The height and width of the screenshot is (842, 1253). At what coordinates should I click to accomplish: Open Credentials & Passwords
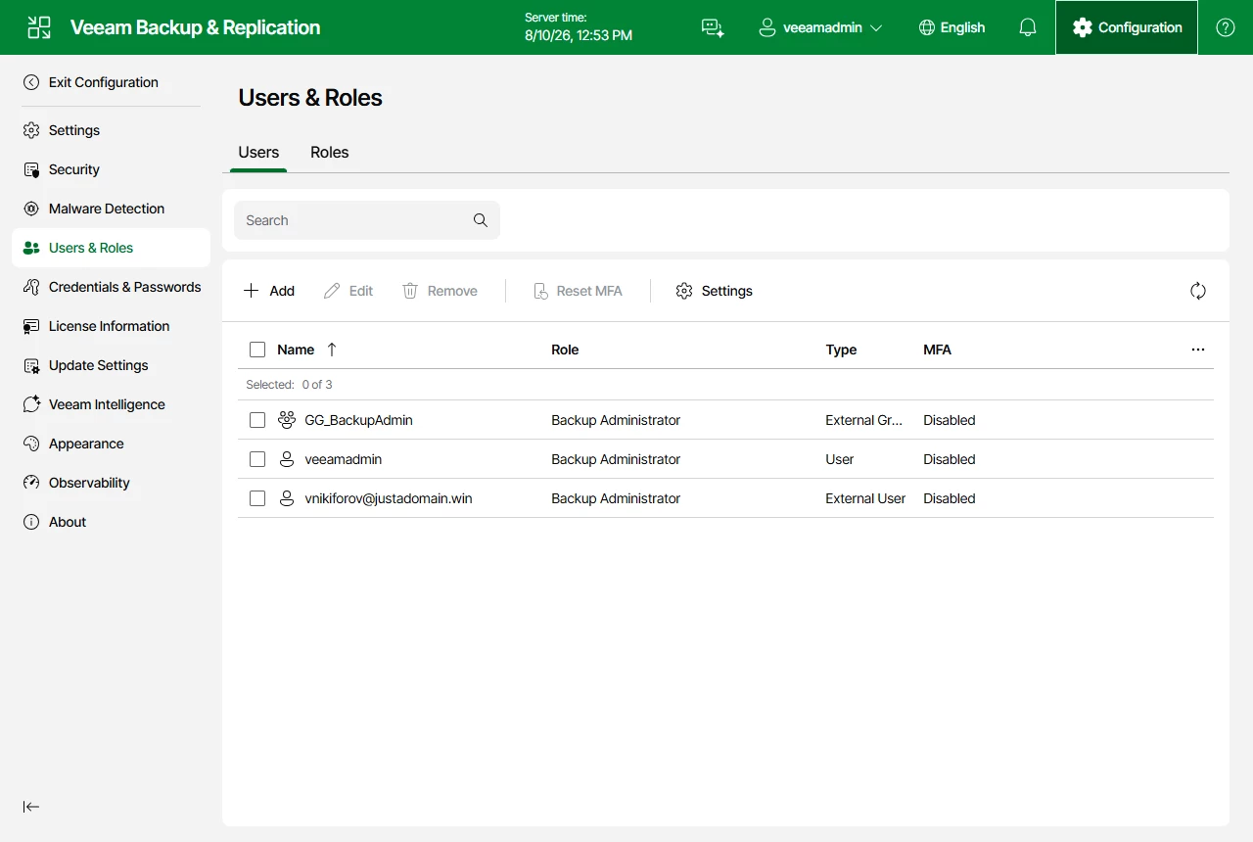(111, 287)
